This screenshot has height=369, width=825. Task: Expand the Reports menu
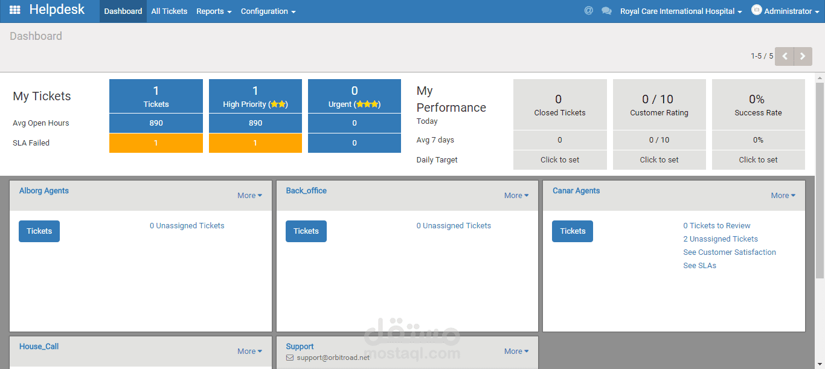pyautogui.click(x=214, y=11)
